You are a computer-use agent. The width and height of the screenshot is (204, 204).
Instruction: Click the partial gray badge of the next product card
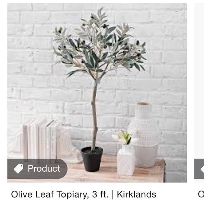pyautogui.click(x=199, y=168)
